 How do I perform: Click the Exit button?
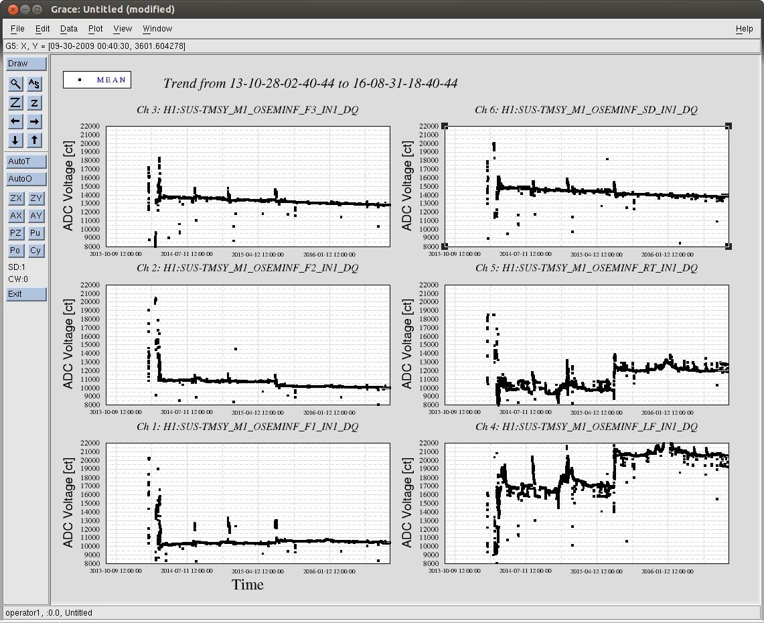(x=26, y=294)
